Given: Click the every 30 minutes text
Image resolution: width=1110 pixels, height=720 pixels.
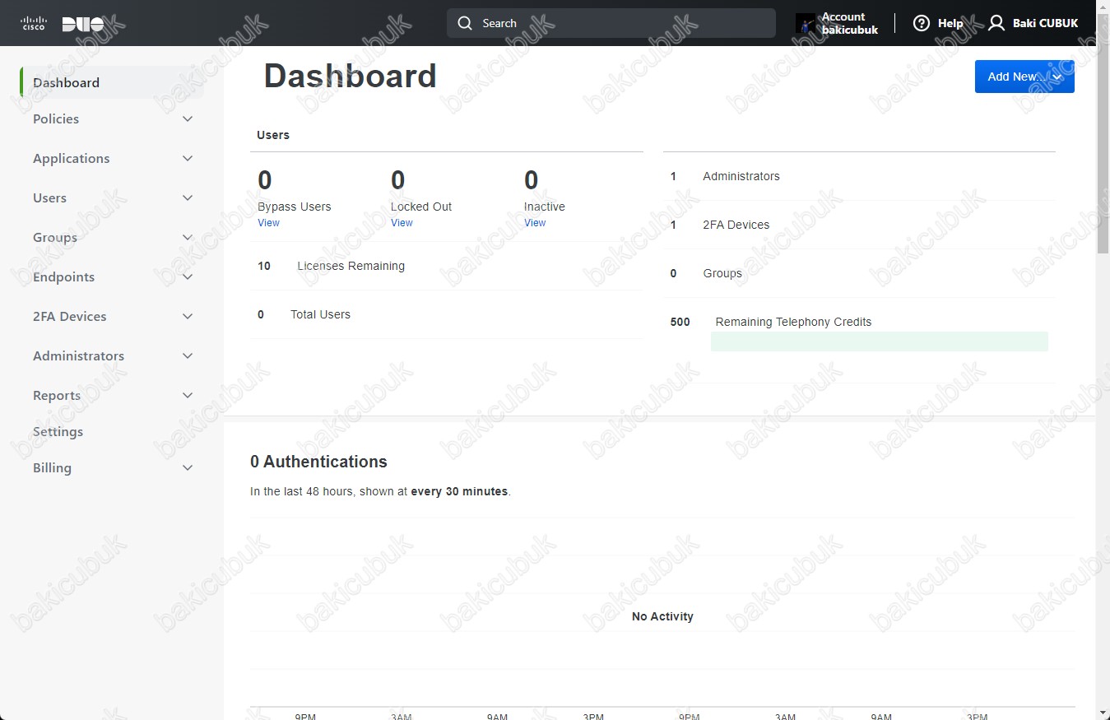Looking at the screenshot, I should pos(459,491).
